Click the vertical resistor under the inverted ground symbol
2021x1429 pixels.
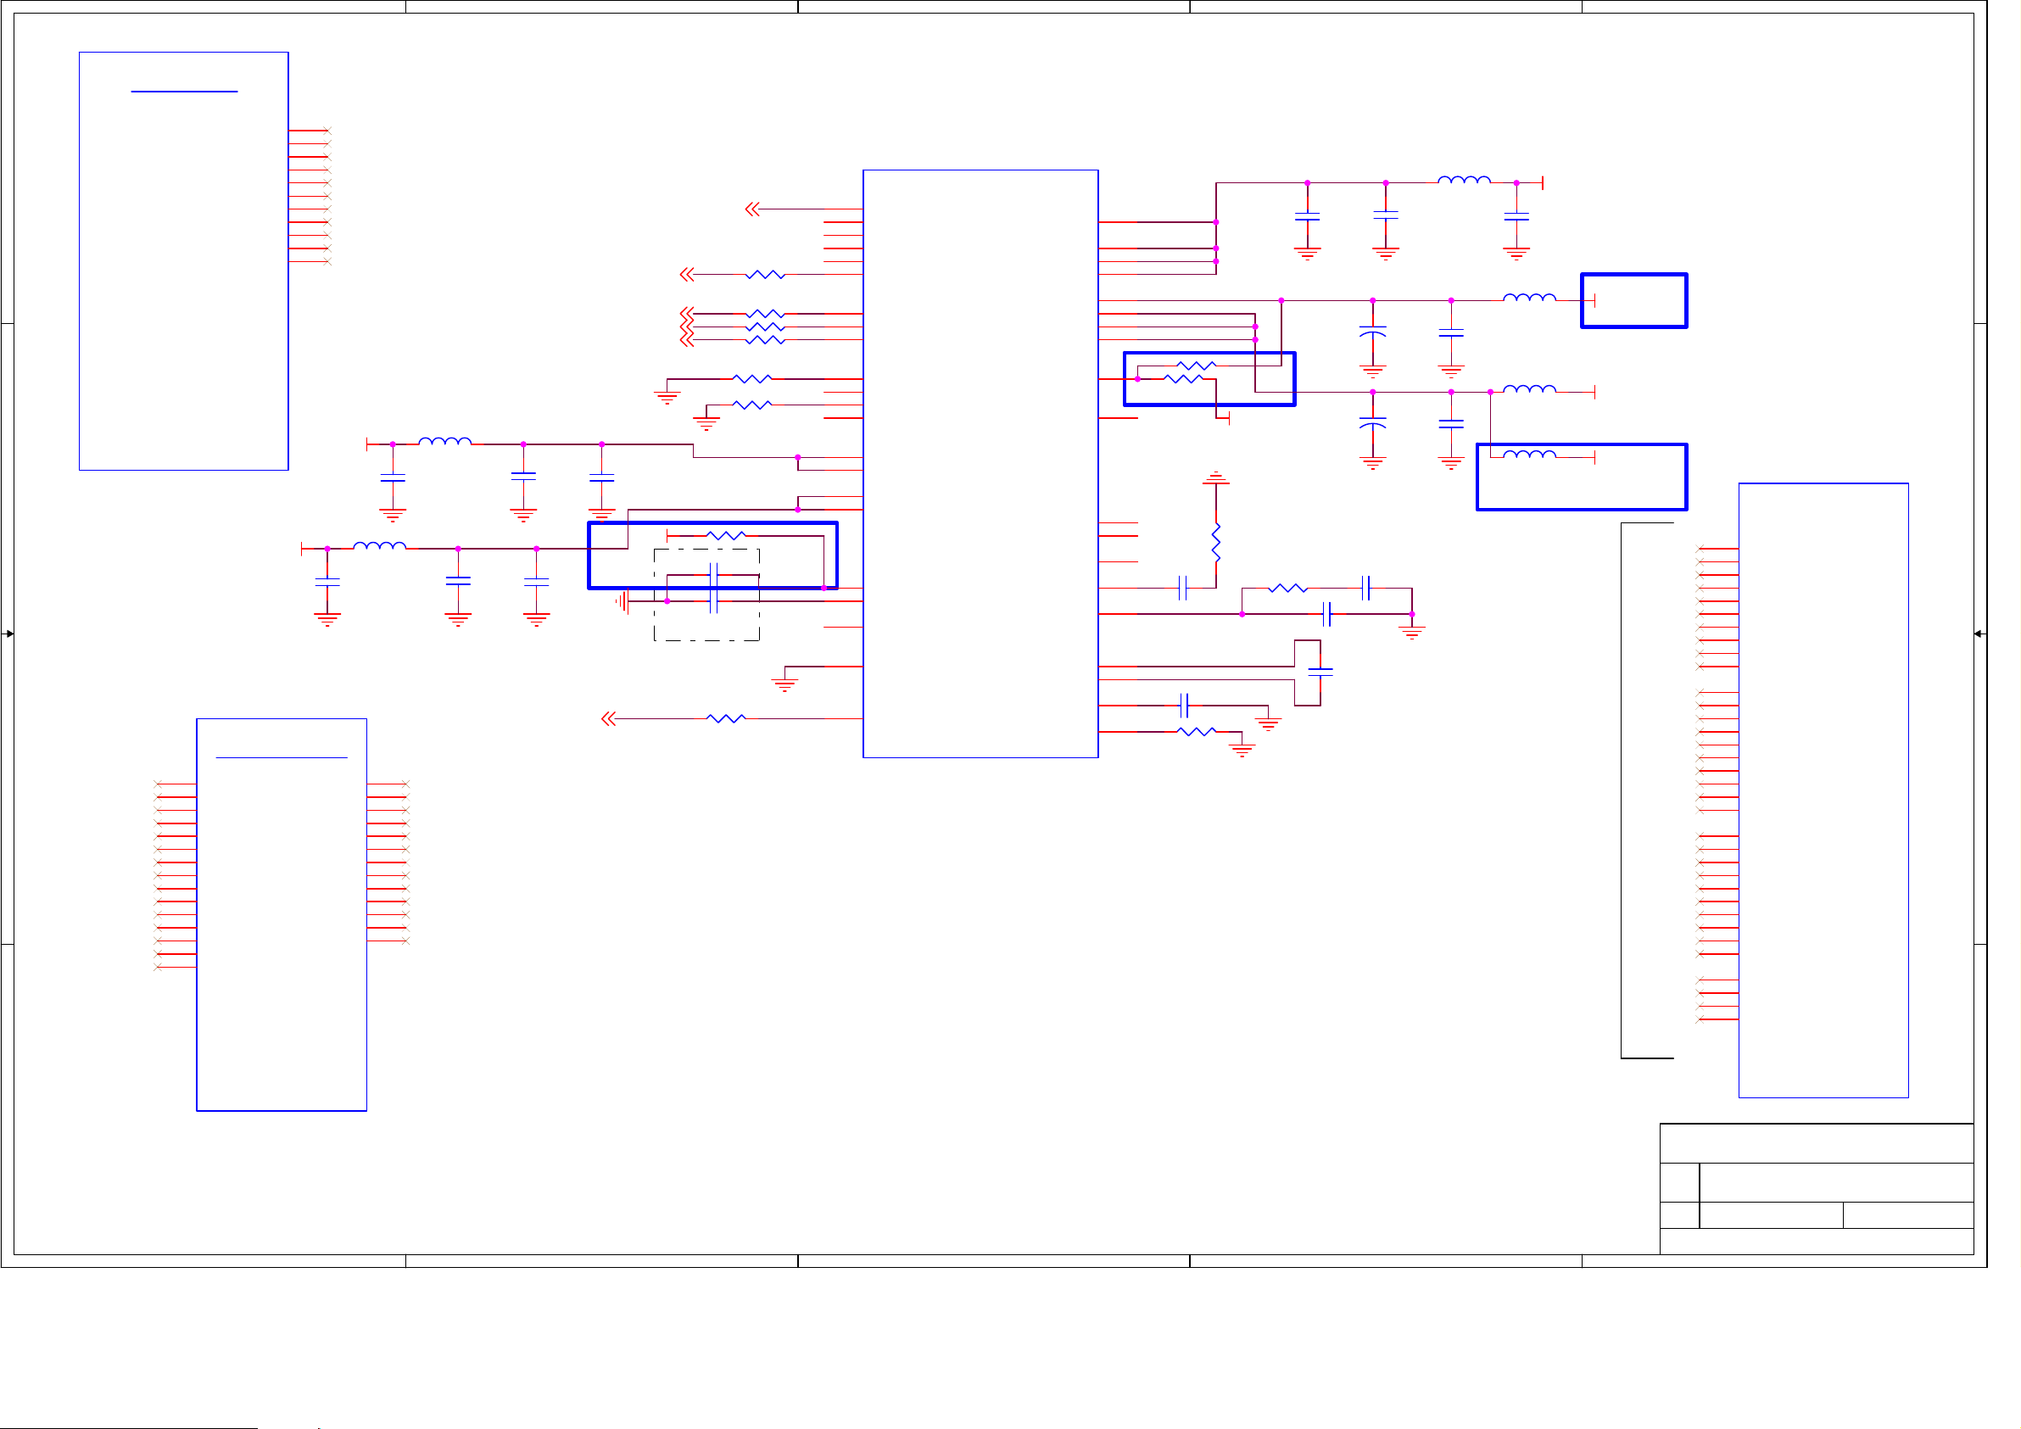(1215, 543)
